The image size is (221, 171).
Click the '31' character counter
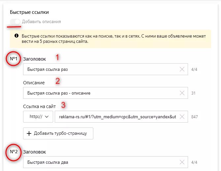point(193,93)
